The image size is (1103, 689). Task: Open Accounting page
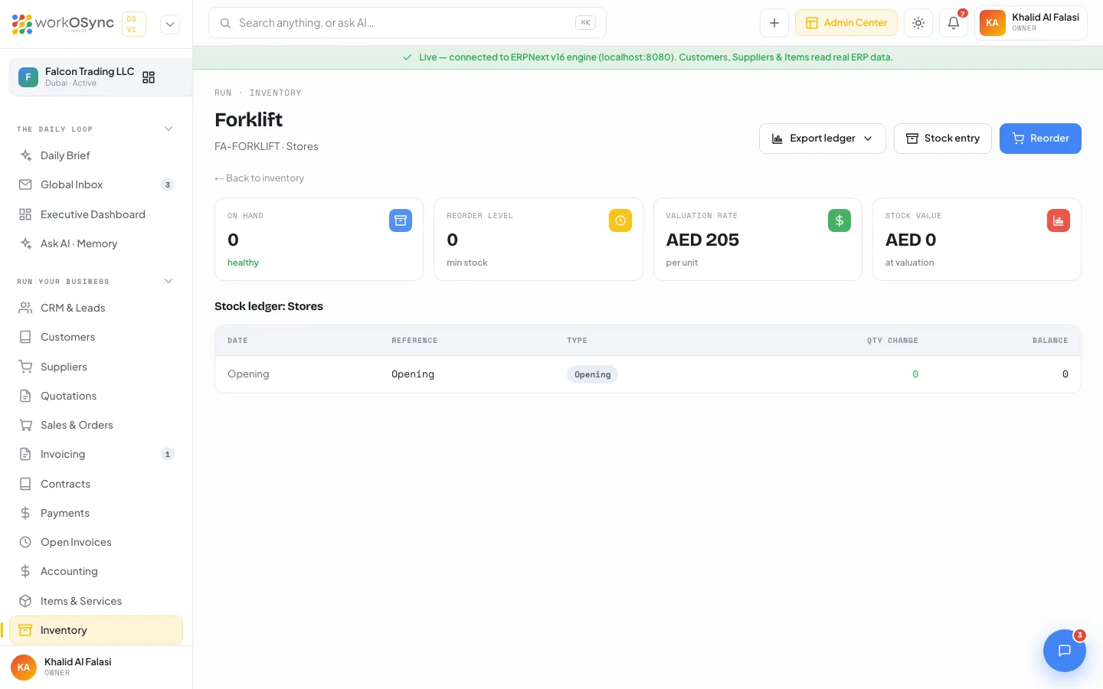(x=96, y=571)
